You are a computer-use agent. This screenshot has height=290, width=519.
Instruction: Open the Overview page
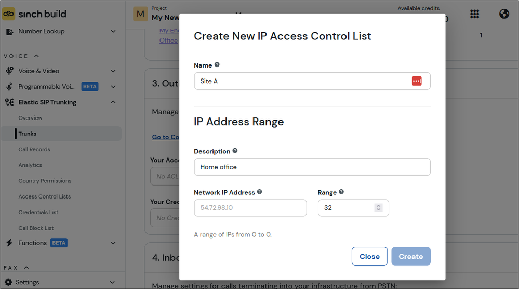31,118
